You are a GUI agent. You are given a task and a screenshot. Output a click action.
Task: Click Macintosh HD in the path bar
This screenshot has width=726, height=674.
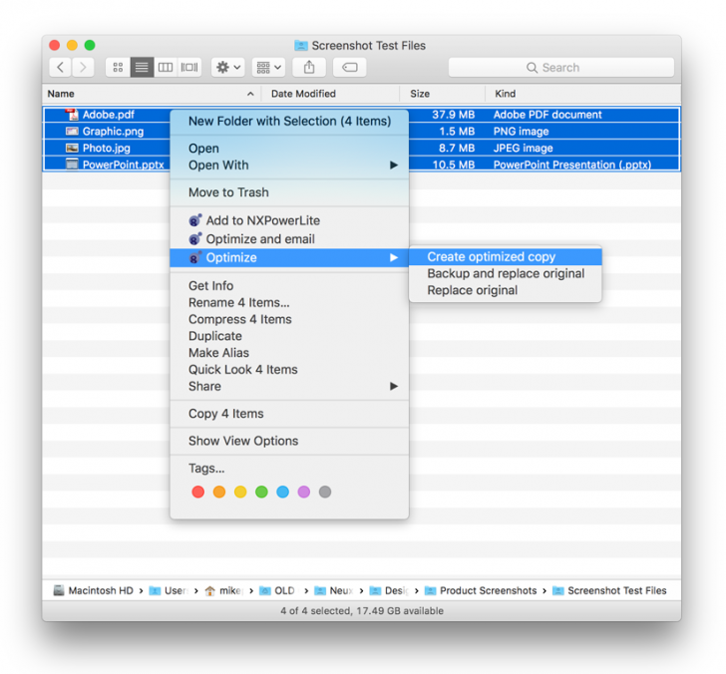[x=94, y=590]
